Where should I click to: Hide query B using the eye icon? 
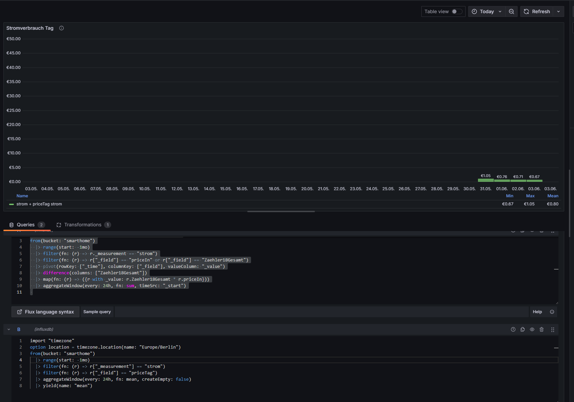pyautogui.click(x=532, y=329)
